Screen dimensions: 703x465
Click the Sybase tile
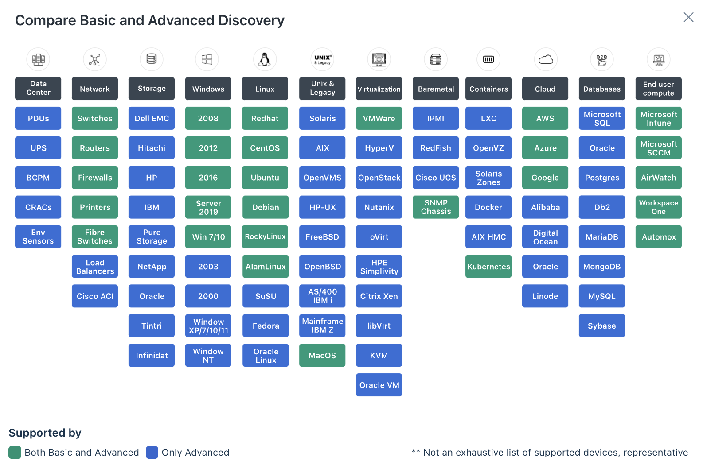(602, 326)
